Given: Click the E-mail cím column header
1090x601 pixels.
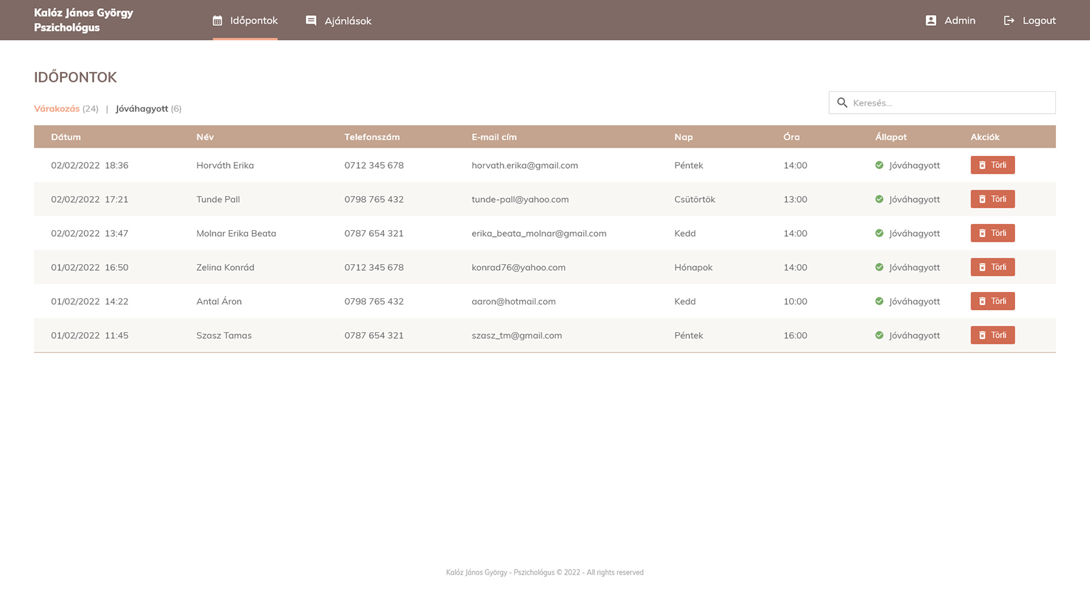Looking at the screenshot, I should coord(494,137).
